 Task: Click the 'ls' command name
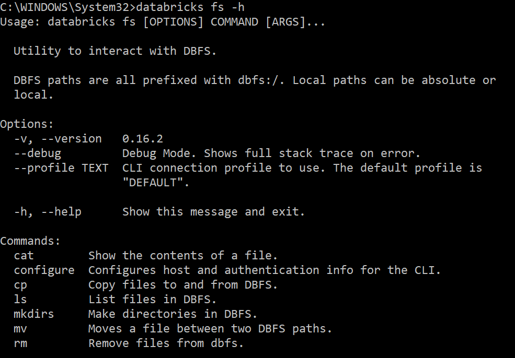(20, 300)
